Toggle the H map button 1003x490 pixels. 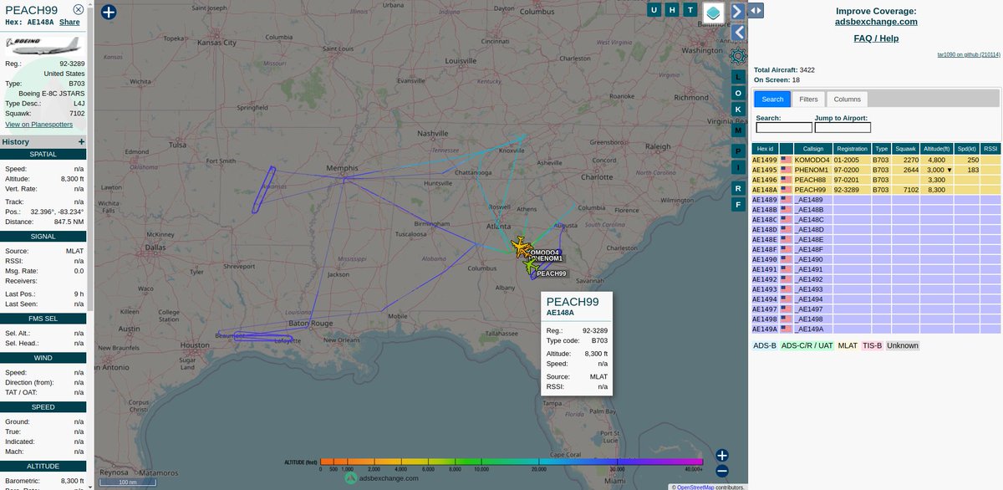coord(671,10)
